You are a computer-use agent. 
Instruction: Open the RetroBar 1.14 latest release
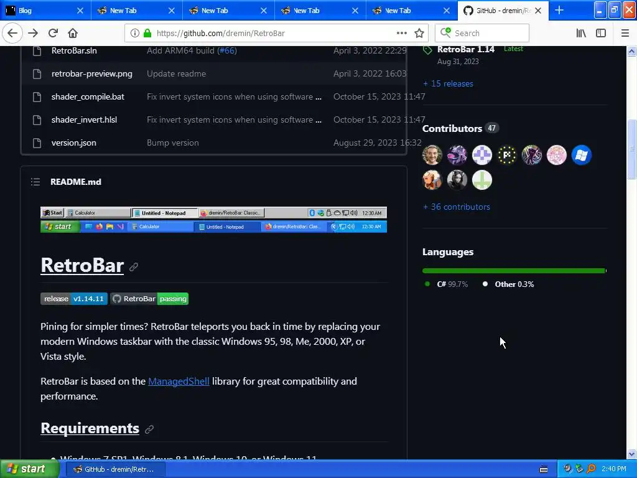pyautogui.click(x=465, y=49)
